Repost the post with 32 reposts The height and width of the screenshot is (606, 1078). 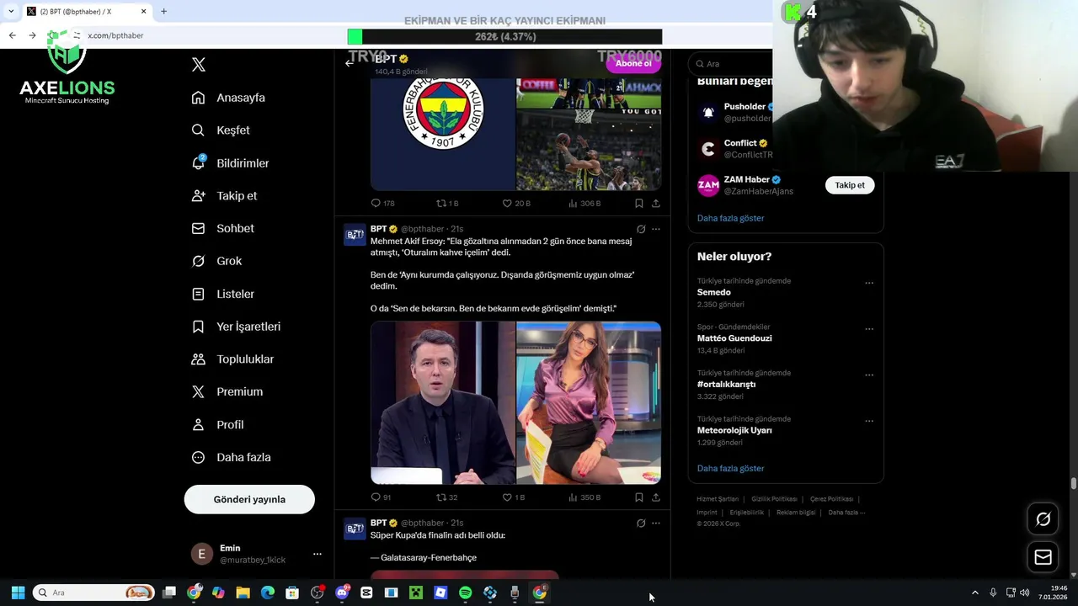pos(446,497)
